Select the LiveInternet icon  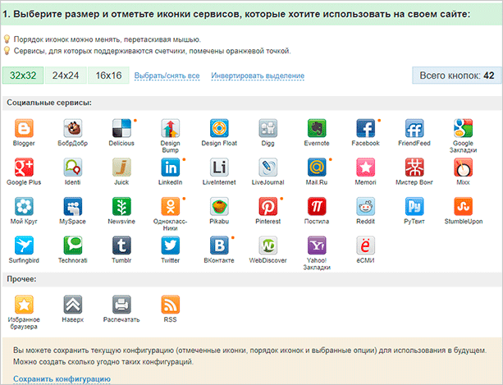pos(219,167)
